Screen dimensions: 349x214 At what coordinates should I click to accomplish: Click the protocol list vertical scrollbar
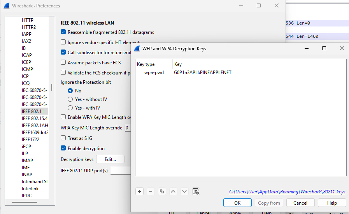point(52,87)
